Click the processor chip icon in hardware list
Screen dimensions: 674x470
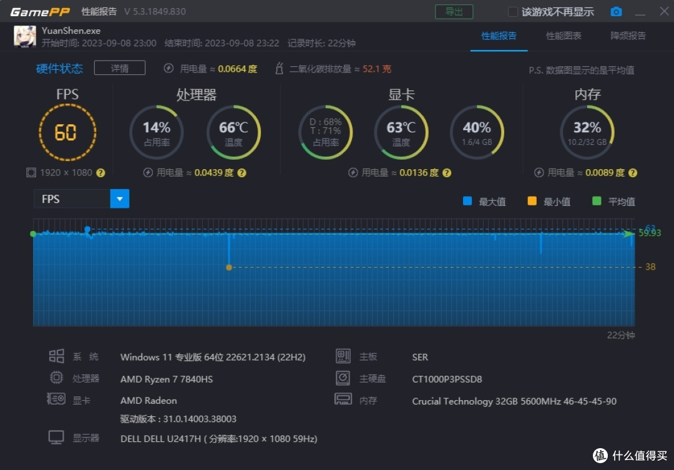[x=56, y=378]
